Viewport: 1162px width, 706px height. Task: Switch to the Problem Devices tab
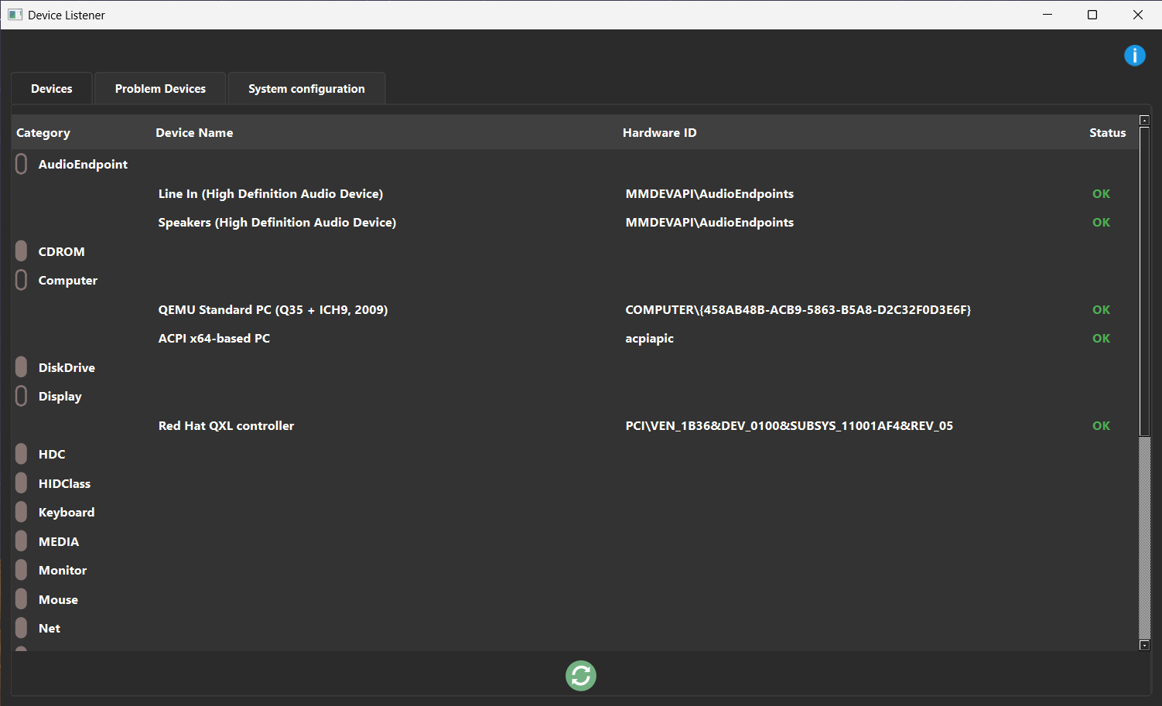click(x=160, y=89)
